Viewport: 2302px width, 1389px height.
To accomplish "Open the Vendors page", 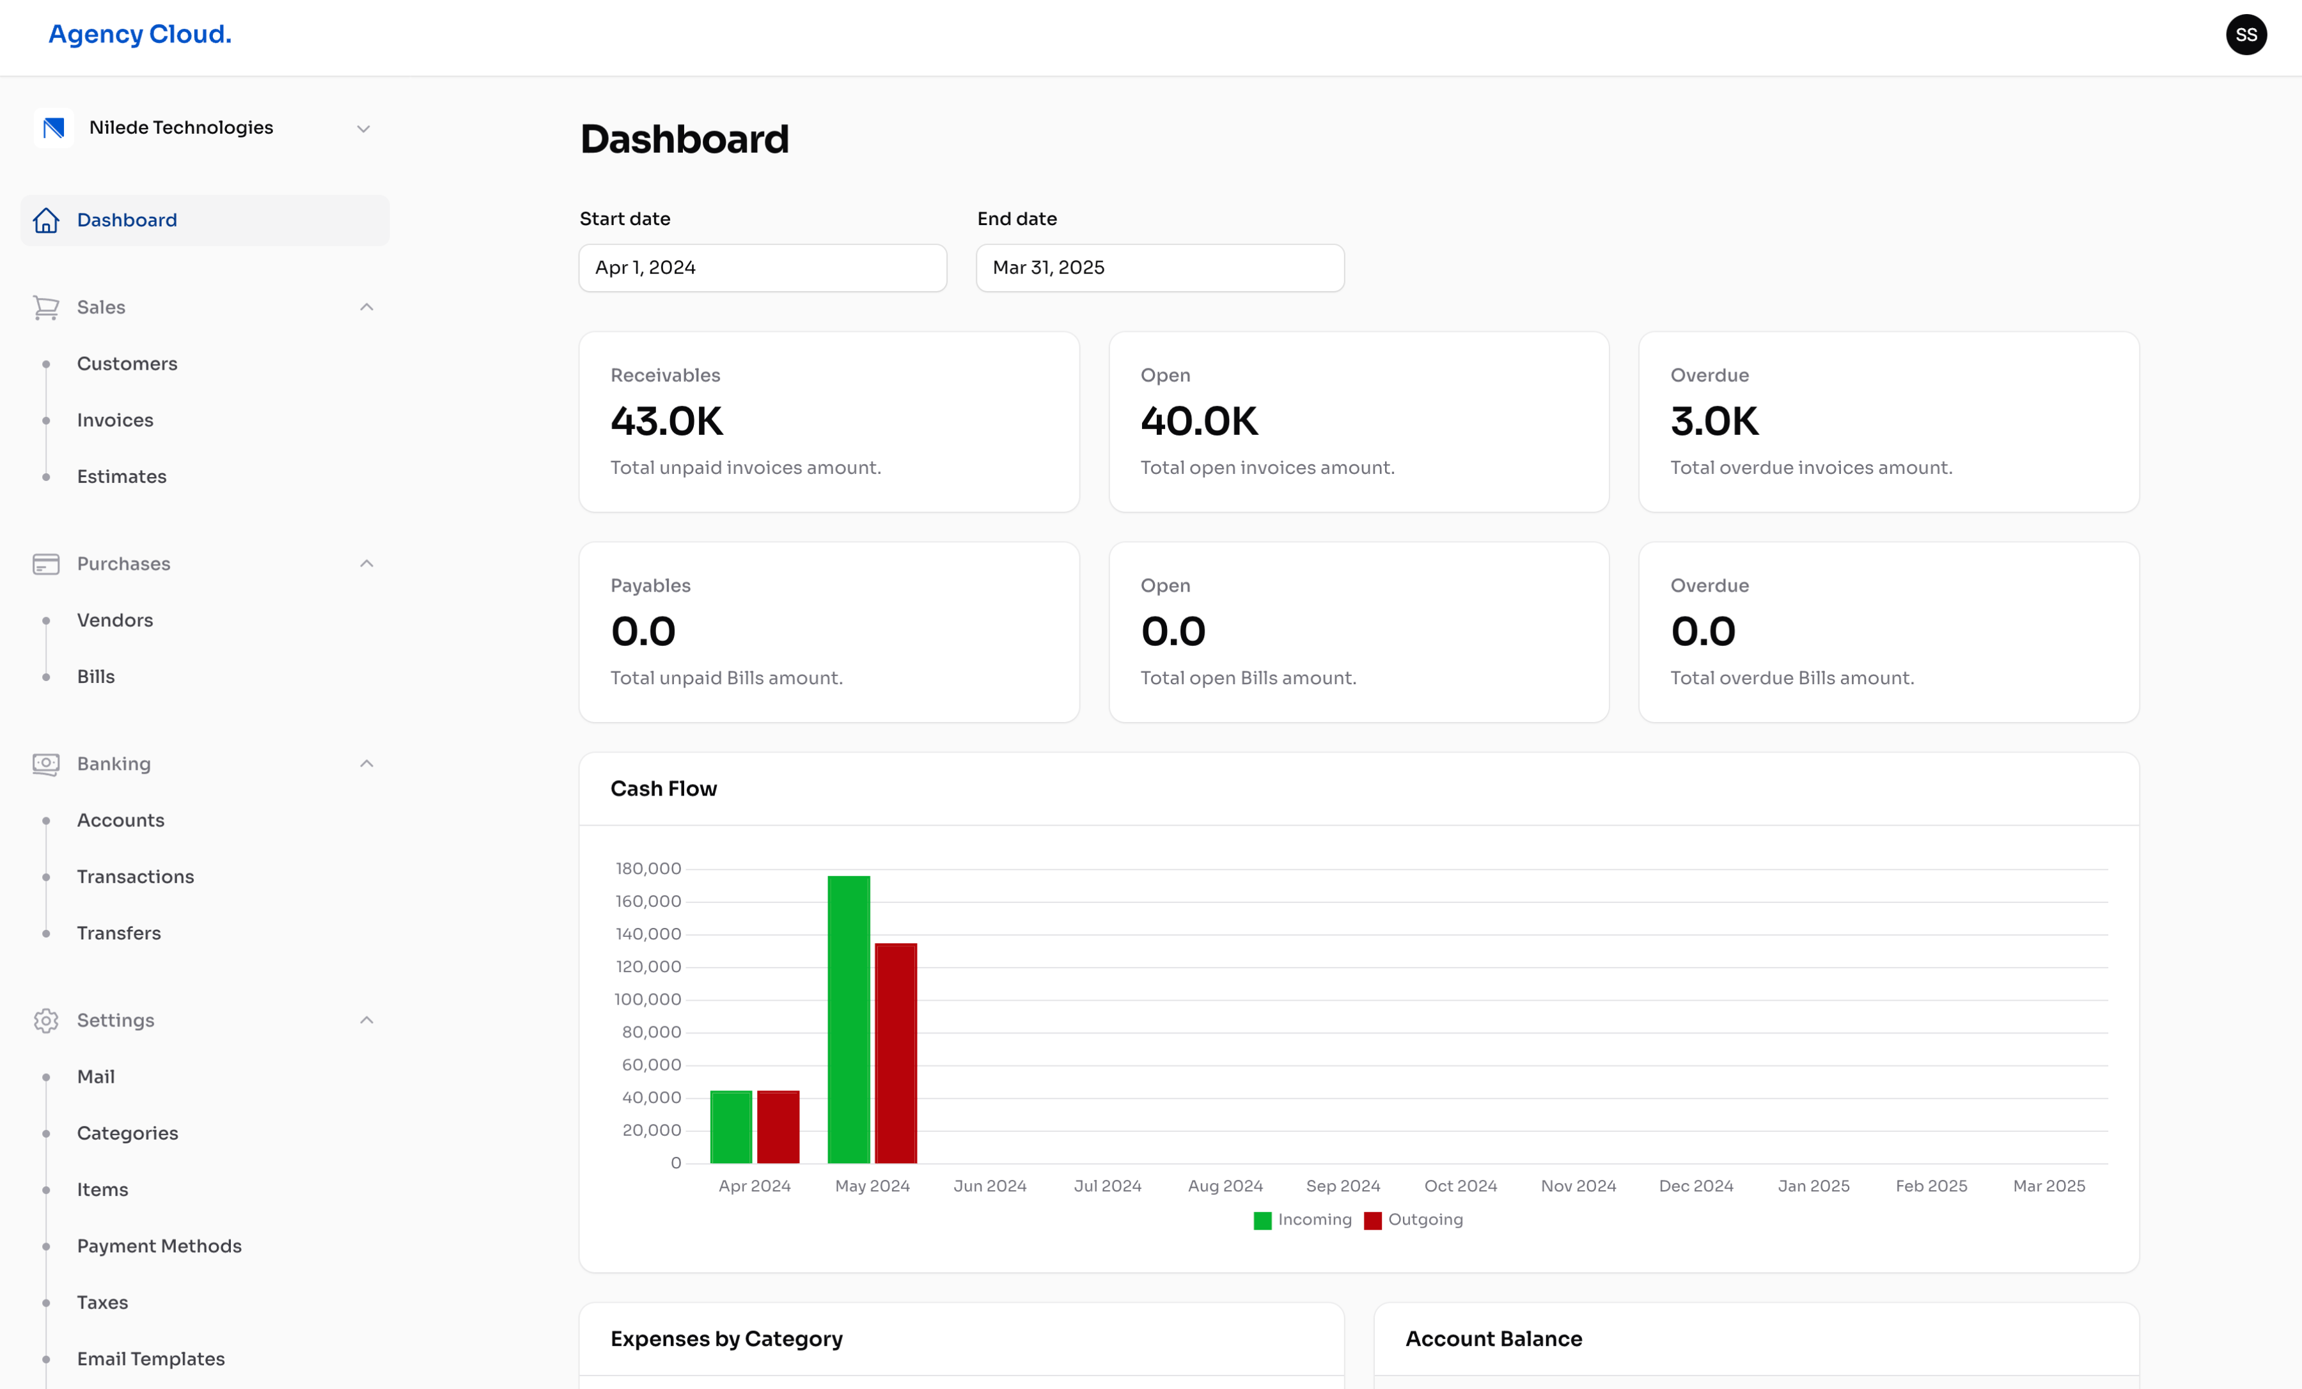I will (115, 620).
